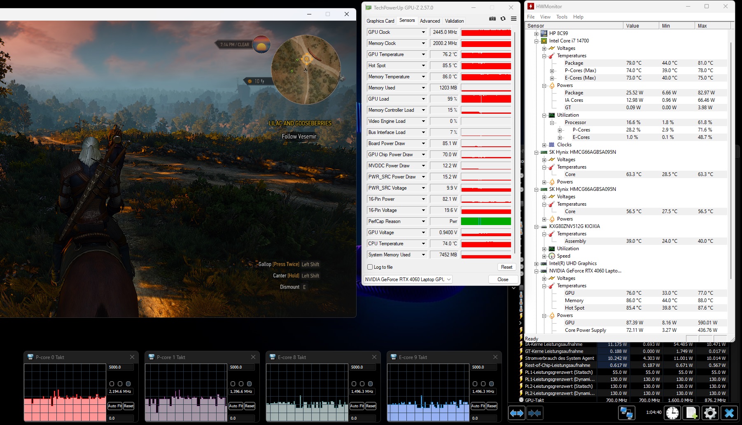Image resolution: width=742 pixels, height=425 pixels.
Task: Click the speedometer icon beside Speed in HWMonitor
Action: tap(552, 256)
